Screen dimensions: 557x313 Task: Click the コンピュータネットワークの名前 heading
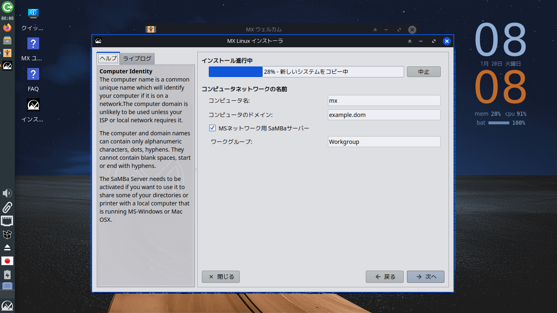[244, 89]
